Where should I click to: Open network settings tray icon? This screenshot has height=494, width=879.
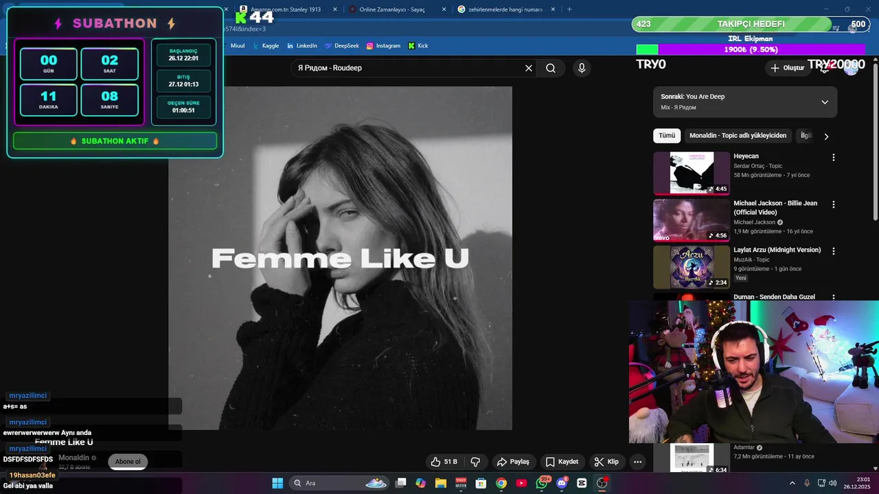tap(821, 483)
